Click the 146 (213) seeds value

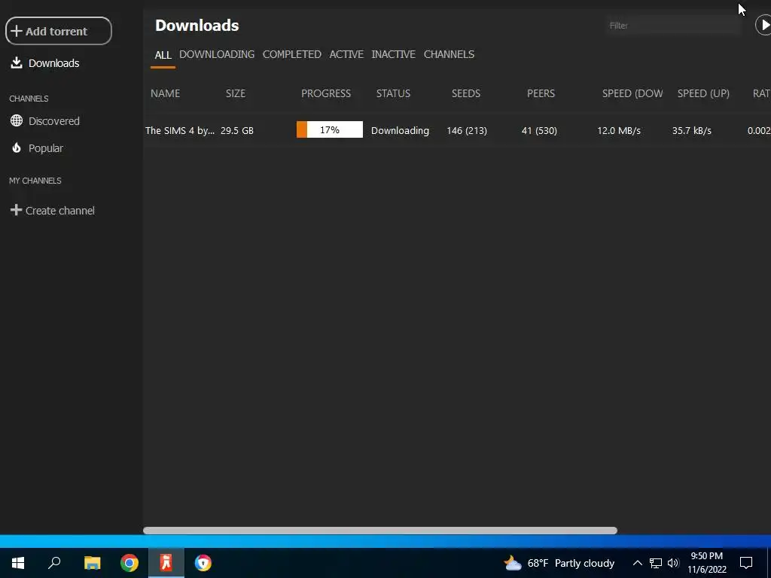pos(467,131)
